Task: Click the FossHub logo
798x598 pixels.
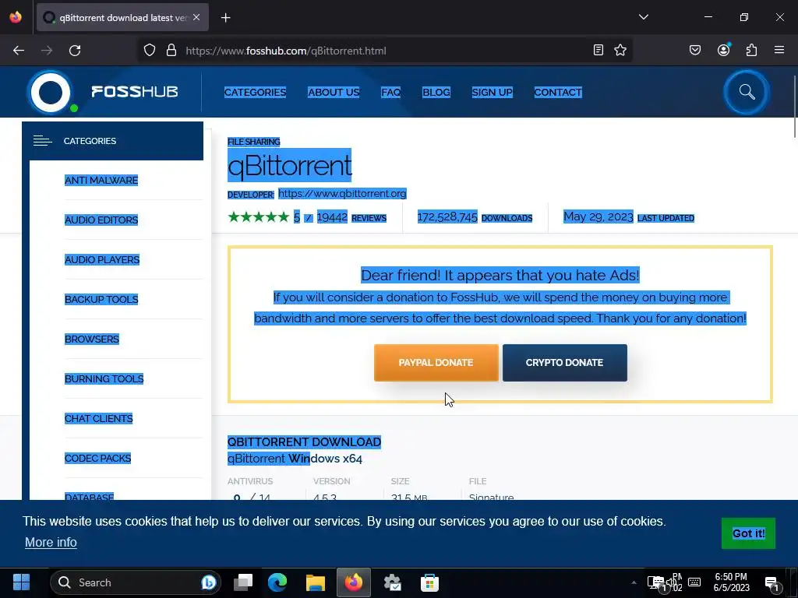Action: point(104,92)
